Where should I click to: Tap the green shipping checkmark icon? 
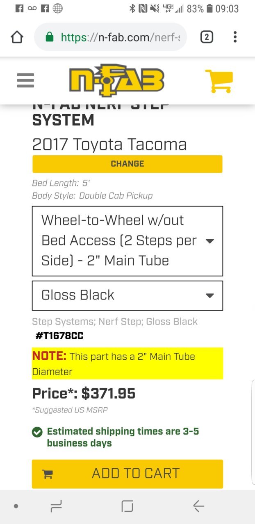click(x=37, y=432)
